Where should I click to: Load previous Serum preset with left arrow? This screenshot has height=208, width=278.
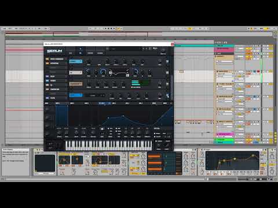click(143, 49)
